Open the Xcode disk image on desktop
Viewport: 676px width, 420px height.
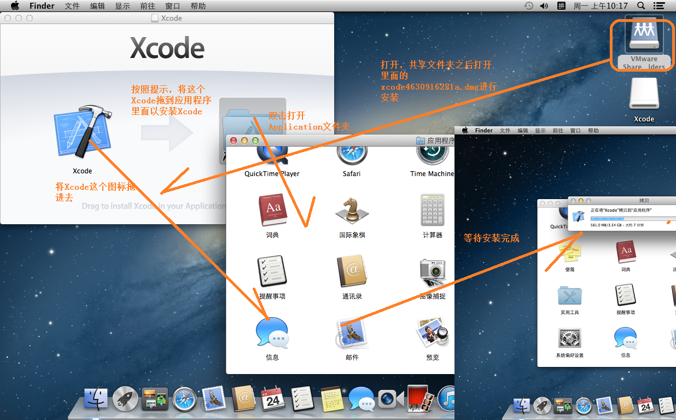(x=644, y=94)
